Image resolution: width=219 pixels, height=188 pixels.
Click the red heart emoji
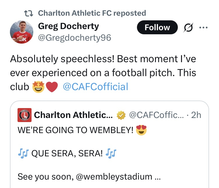(52, 87)
